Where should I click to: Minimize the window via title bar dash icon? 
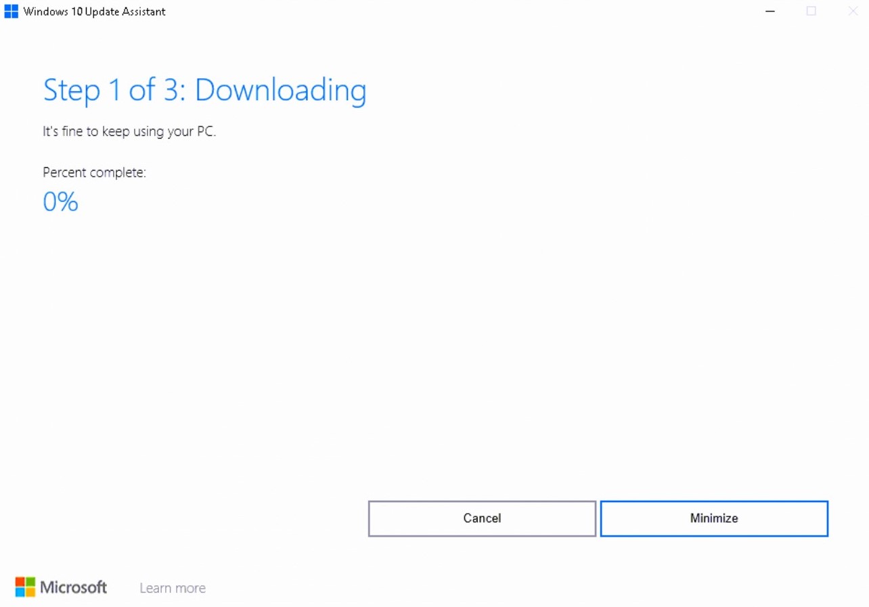(770, 12)
